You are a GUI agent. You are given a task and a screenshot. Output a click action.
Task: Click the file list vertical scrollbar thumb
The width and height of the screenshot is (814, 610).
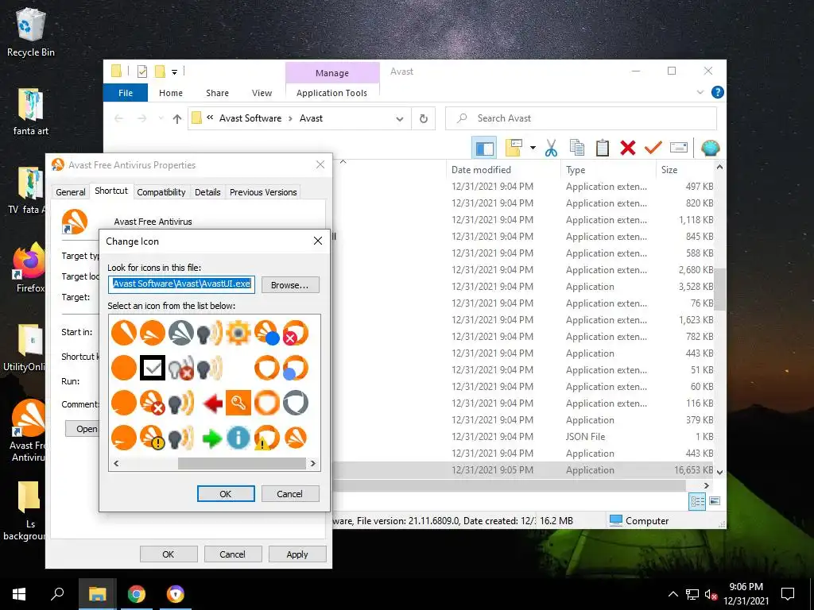tap(719, 289)
